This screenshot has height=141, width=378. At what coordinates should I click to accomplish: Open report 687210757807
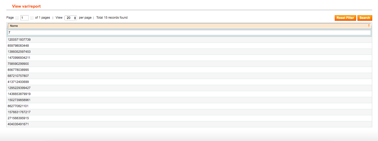click(189, 76)
